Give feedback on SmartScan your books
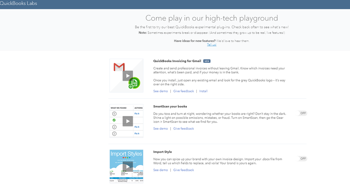 (183, 129)
